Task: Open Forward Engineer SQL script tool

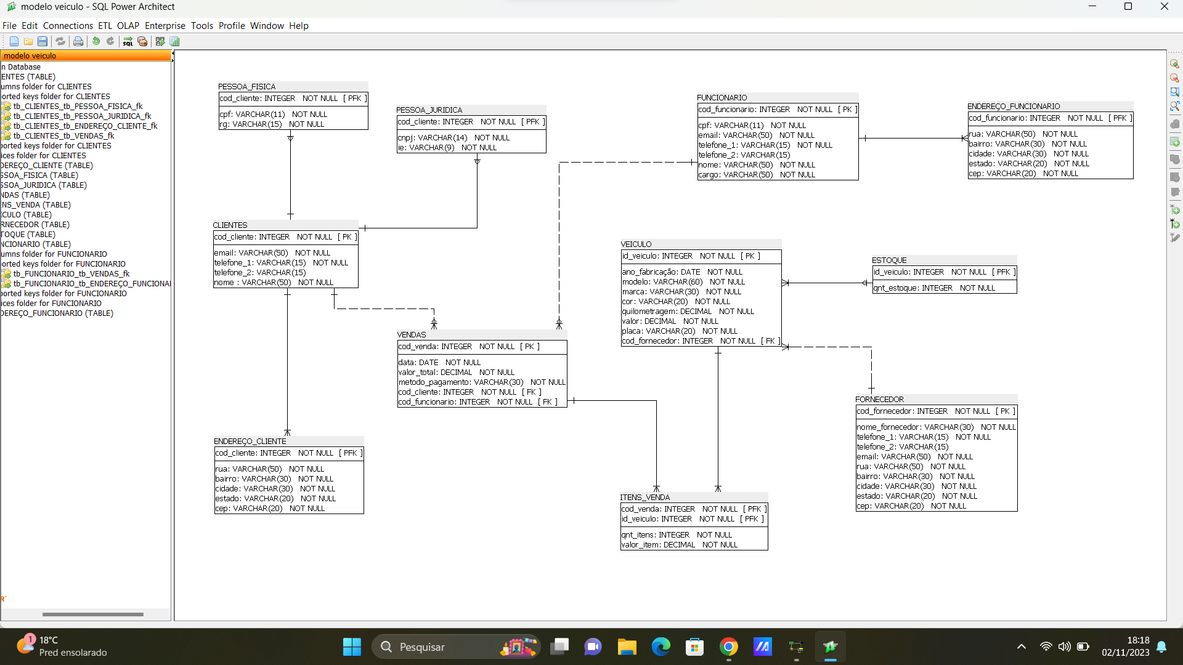Action: 128,41
